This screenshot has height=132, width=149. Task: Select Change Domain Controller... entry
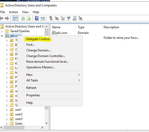tap(46, 56)
